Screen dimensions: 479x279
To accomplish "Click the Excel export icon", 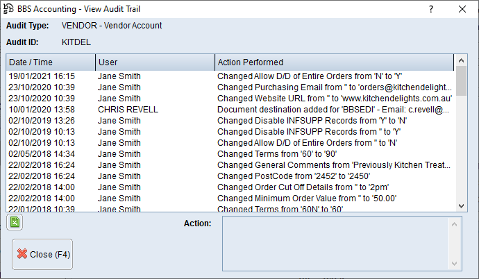I will point(14,222).
